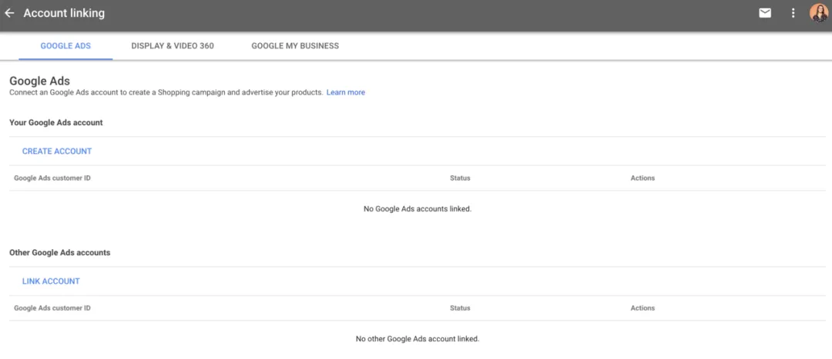Click the Link Account button

51,281
